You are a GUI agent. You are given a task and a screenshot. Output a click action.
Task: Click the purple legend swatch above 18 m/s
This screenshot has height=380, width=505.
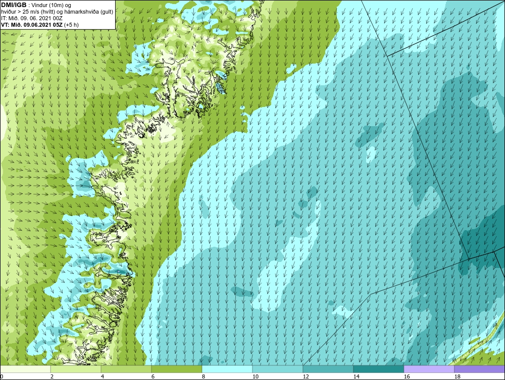click(x=480, y=369)
